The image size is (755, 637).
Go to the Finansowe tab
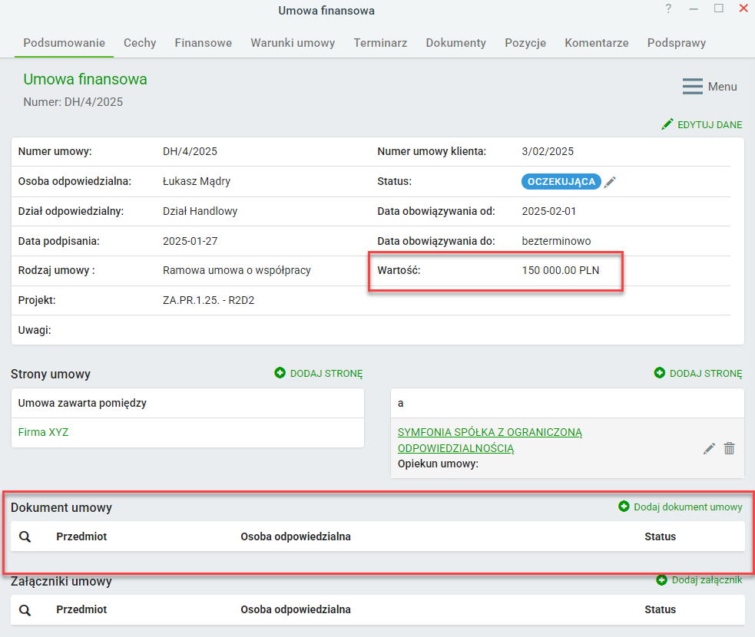tap(204, 43)
